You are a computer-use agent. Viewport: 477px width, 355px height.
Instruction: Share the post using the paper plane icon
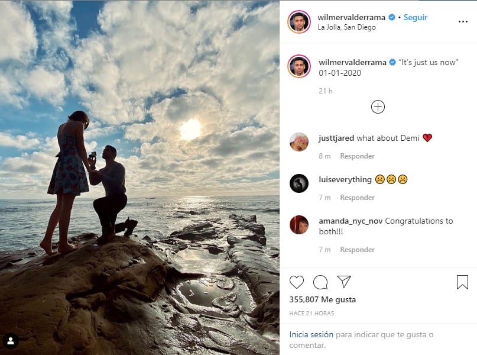343,282
